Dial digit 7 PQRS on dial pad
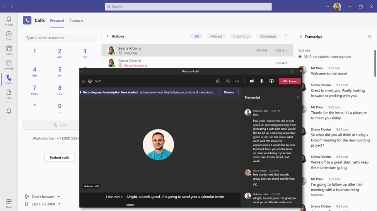Image resolution: width=377 pixels, height=211 pixels. tap(35, 90)
